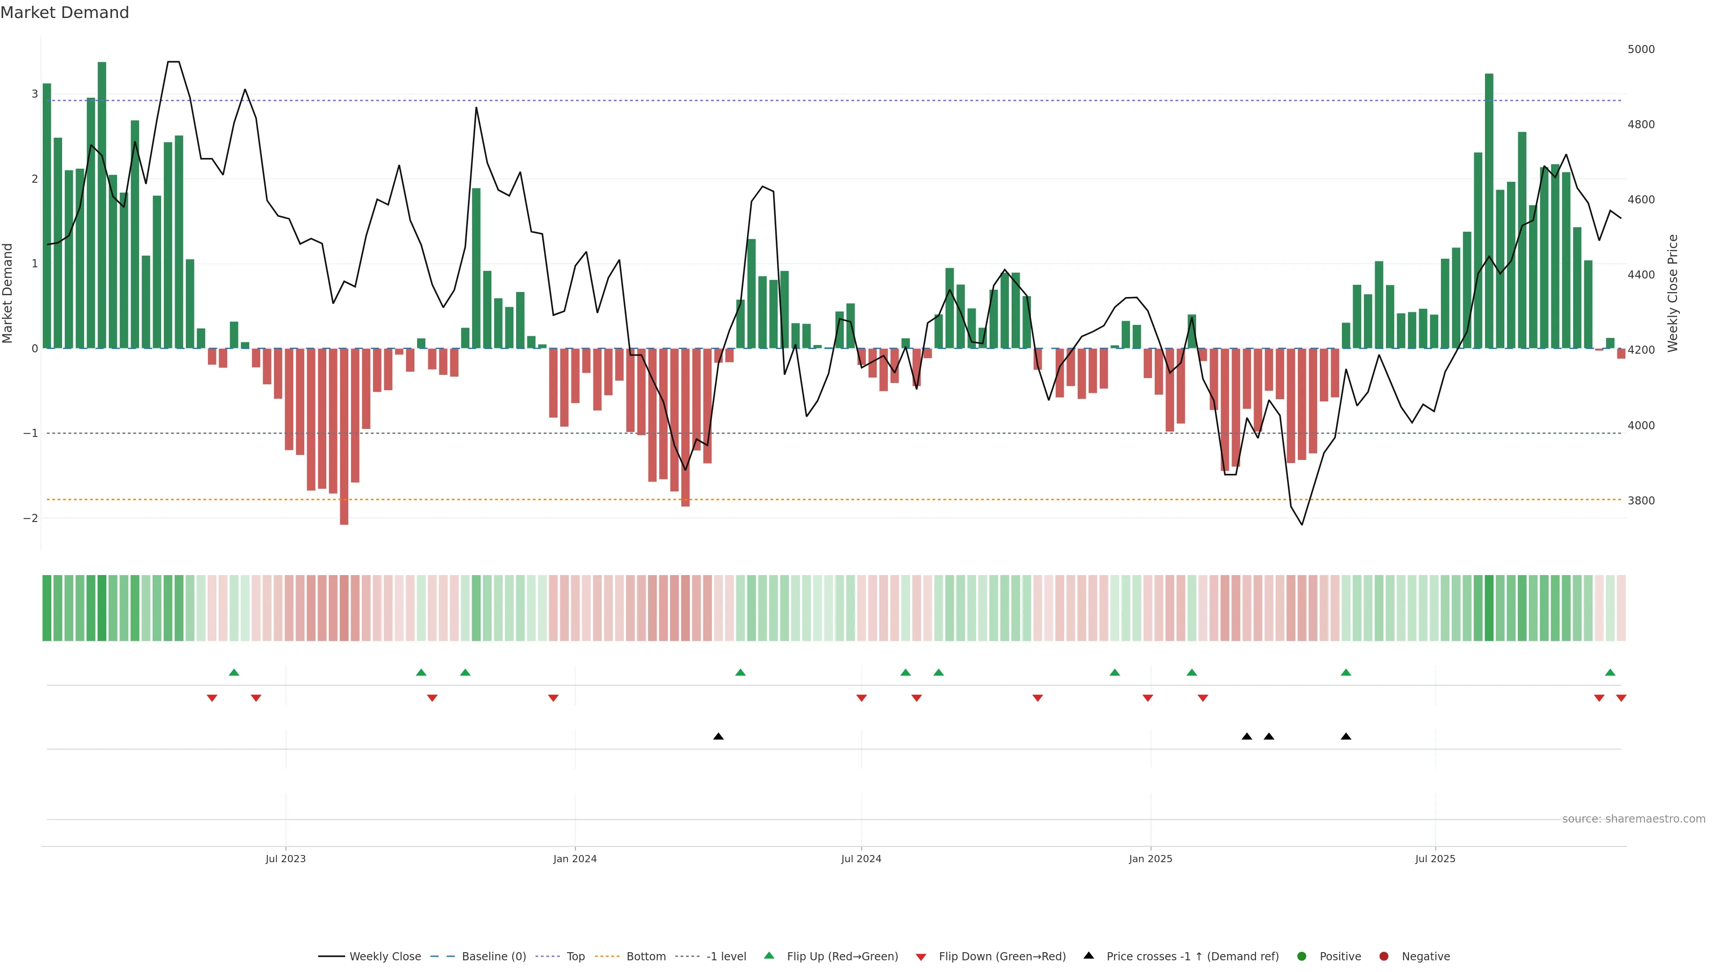Click the darkest green heatmap cell near right

point(1489,608)
